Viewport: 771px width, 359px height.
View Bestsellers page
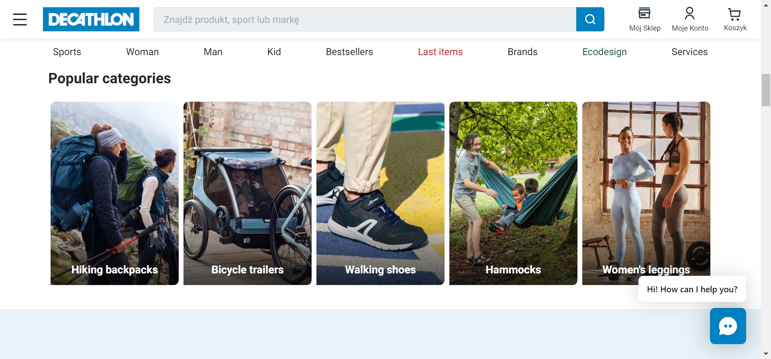click(x=349, y=52)
